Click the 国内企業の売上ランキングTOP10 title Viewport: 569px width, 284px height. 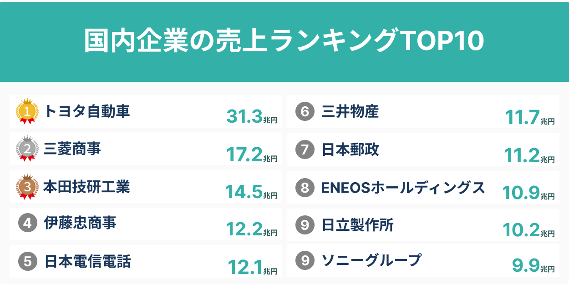pos(284,42)
